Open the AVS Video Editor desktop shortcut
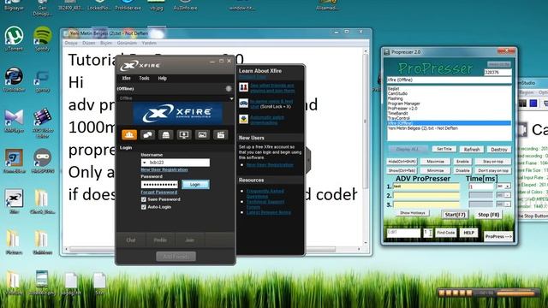The width and height of the screenshot is (548, 308). (42, 123)
